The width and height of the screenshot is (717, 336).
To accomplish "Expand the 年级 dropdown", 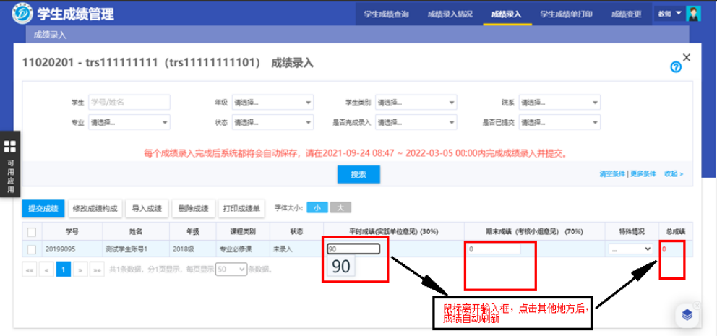I will pyautogui.click(x=272, y=103).
